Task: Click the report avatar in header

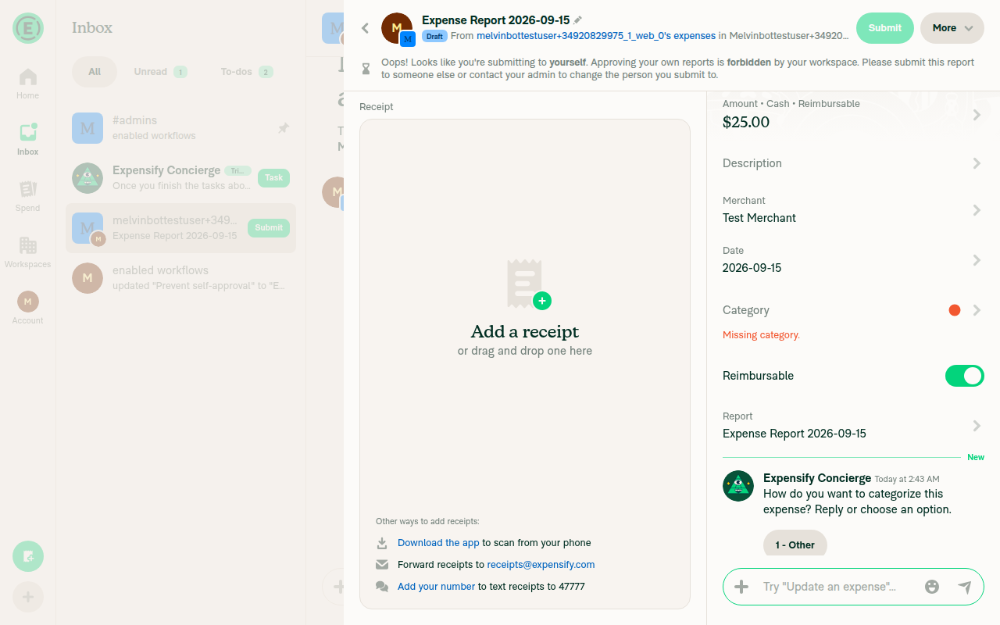Action: (397, 28)
